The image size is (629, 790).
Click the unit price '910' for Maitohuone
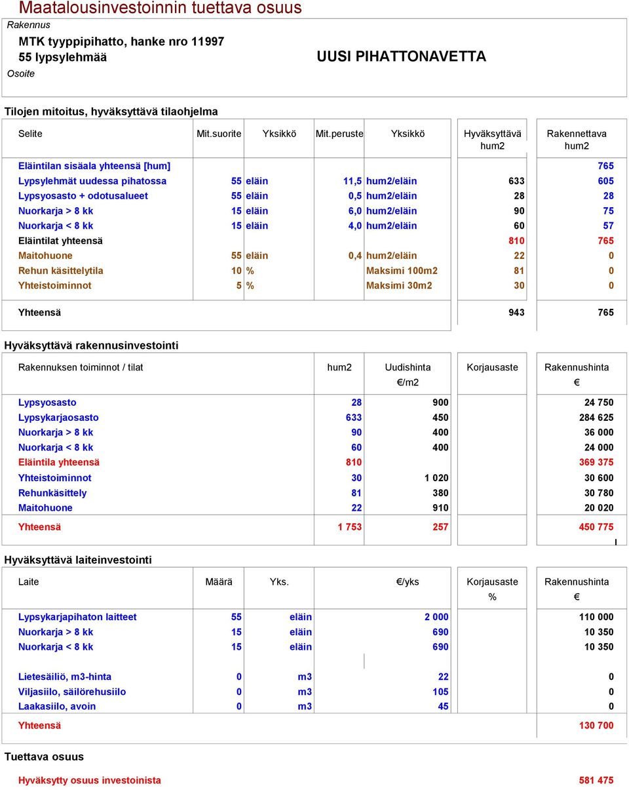point(440,508)
